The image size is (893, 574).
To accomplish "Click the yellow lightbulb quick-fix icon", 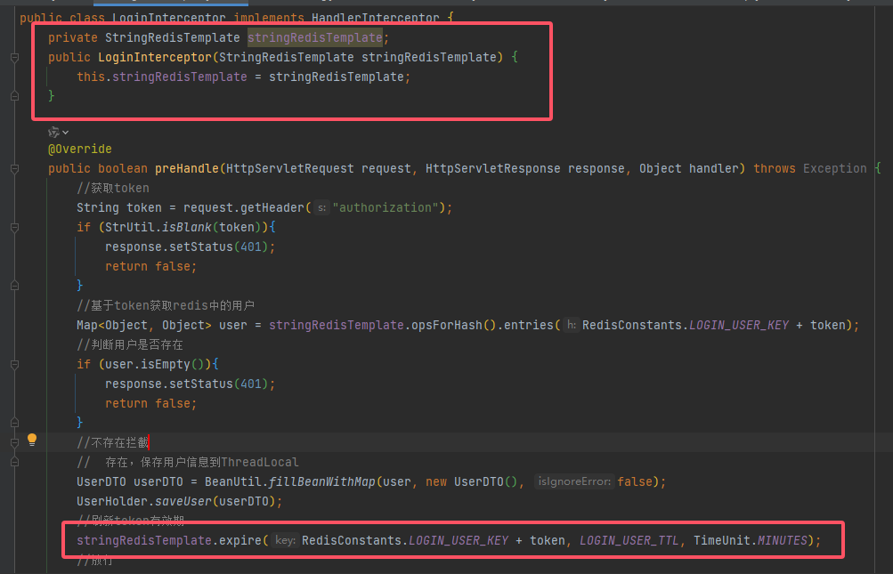I will (x=32, y=440).
